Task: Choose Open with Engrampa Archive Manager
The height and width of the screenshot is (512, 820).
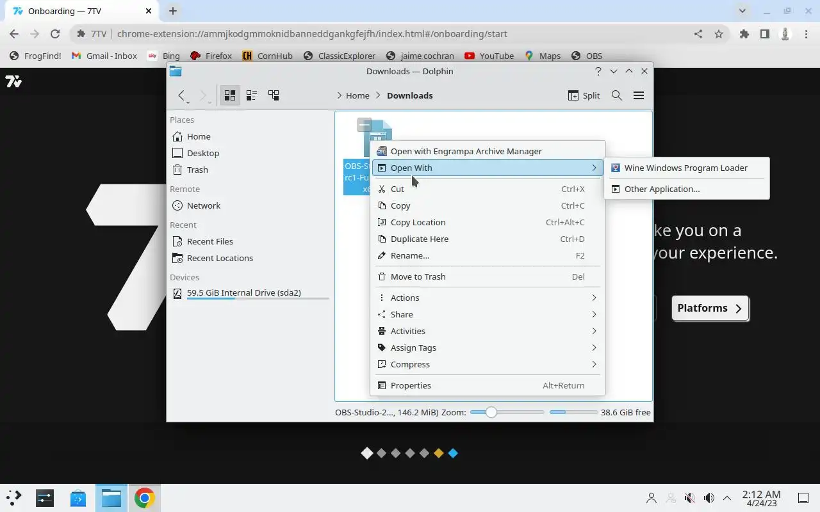Action: coord(488,151)
